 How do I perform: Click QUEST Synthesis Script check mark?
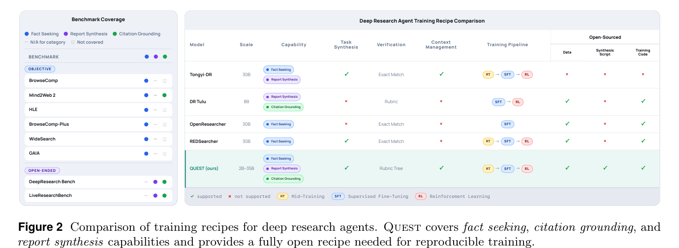(x=605, y=168)
